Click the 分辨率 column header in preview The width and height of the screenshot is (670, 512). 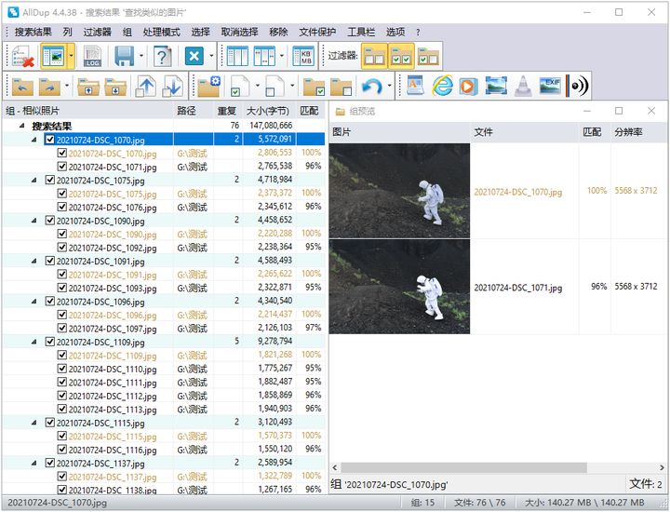[628, 132]
